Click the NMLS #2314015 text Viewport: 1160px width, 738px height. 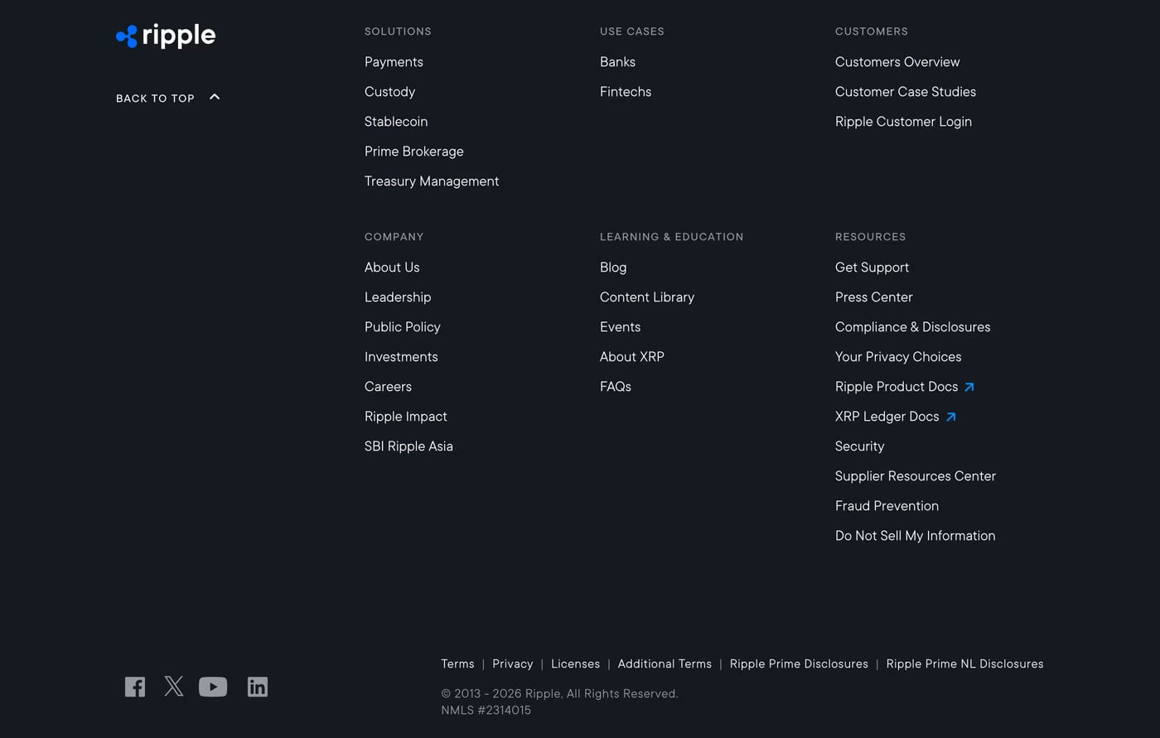pos(486,711)
